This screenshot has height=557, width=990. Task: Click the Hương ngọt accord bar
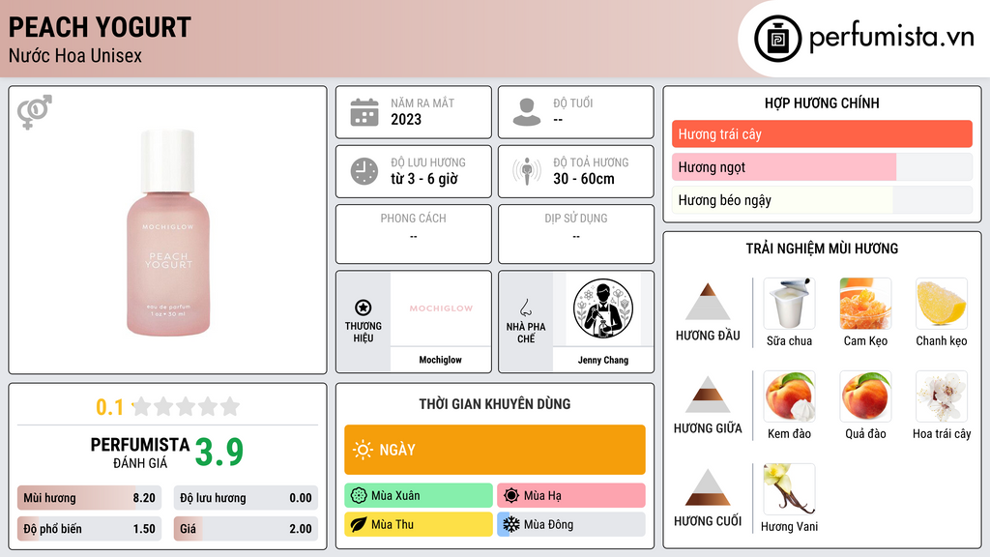(x=822, y=166)
